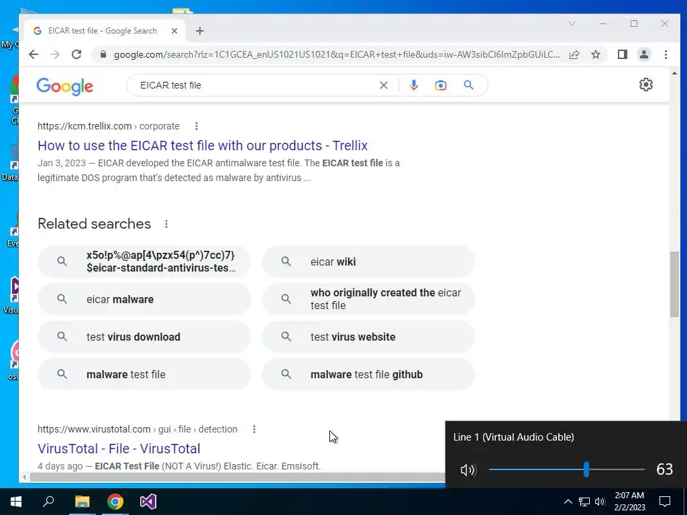Click the address bar URL text
This screenshot has width=687, height=515.
click(337, 54)
